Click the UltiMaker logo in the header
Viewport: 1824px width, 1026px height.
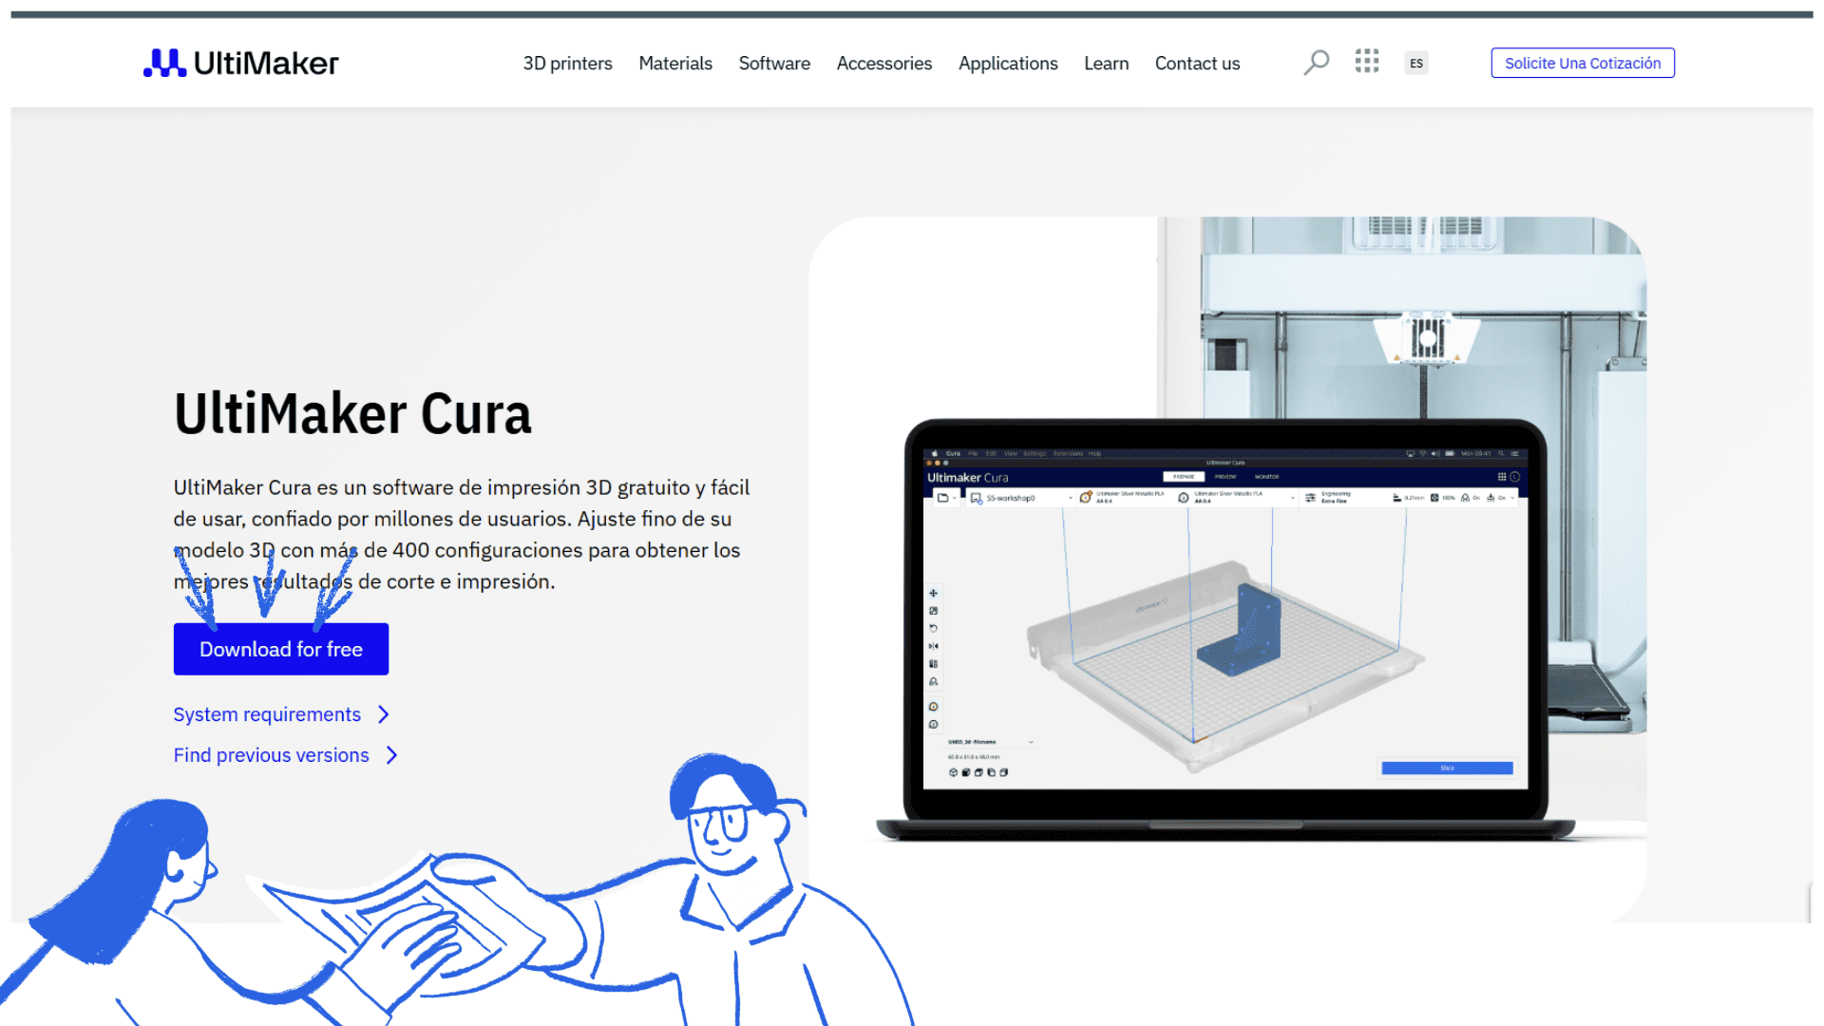pos(241,63)
